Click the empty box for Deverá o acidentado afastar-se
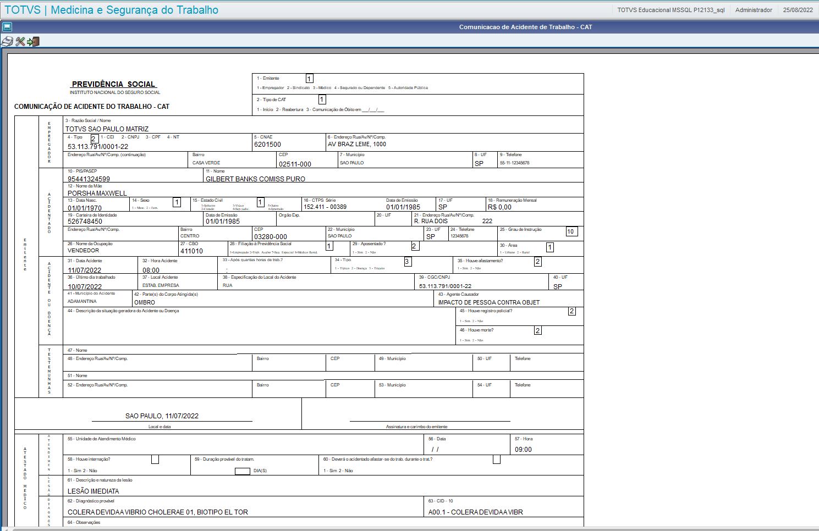Viewport: 819px width, 531px height. tap(497, 460)
